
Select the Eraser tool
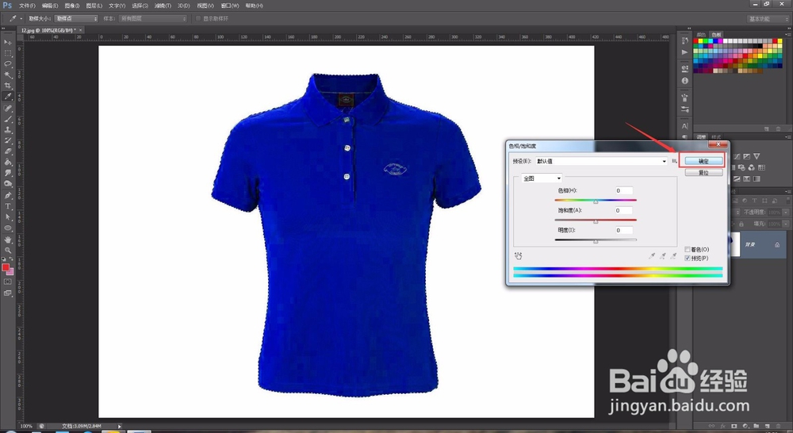(x=8, y=151)
